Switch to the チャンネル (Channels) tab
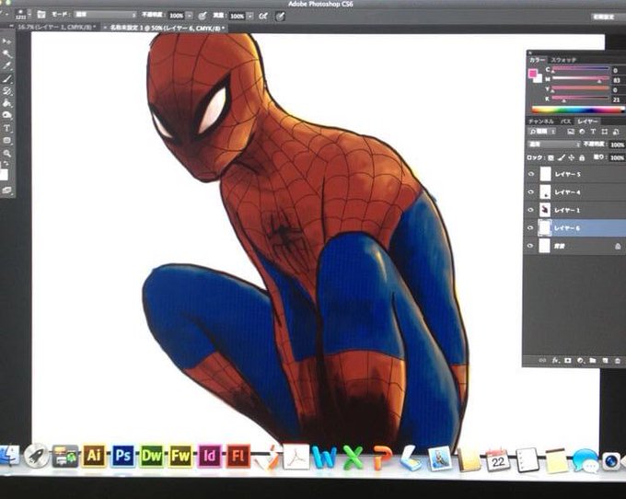This screenshot has height=499, width=626. pos(541,122)
